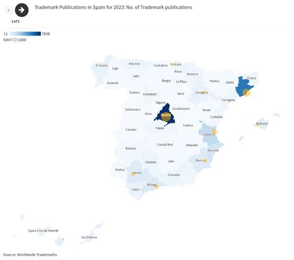Select the Badajoz province
The image size is (294, 260).
(131, 148)
